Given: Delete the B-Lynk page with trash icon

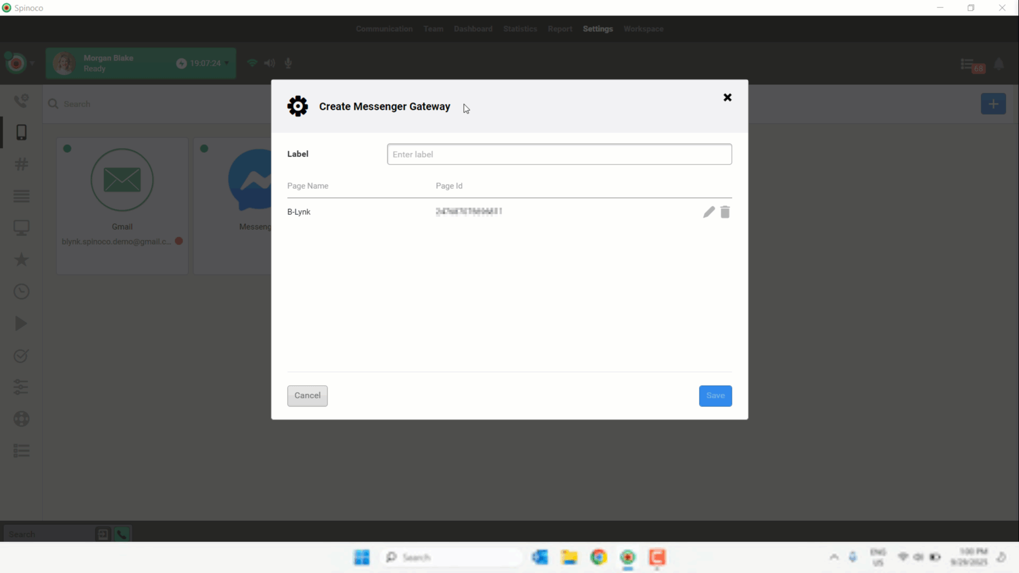Looking at the screenshot, I should pyautogui.click(x=725, y=212).
